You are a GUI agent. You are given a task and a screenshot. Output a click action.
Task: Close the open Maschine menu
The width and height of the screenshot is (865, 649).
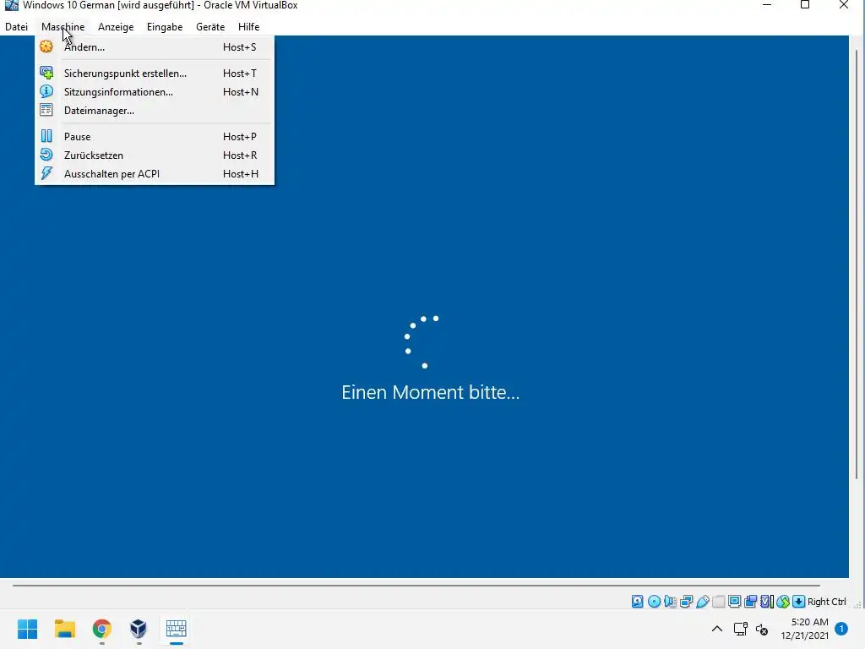click(63, 26)
